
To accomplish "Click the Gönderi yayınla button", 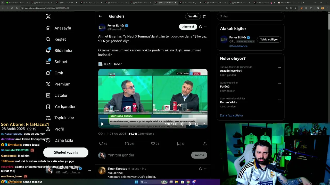I will tap(66, 152).
